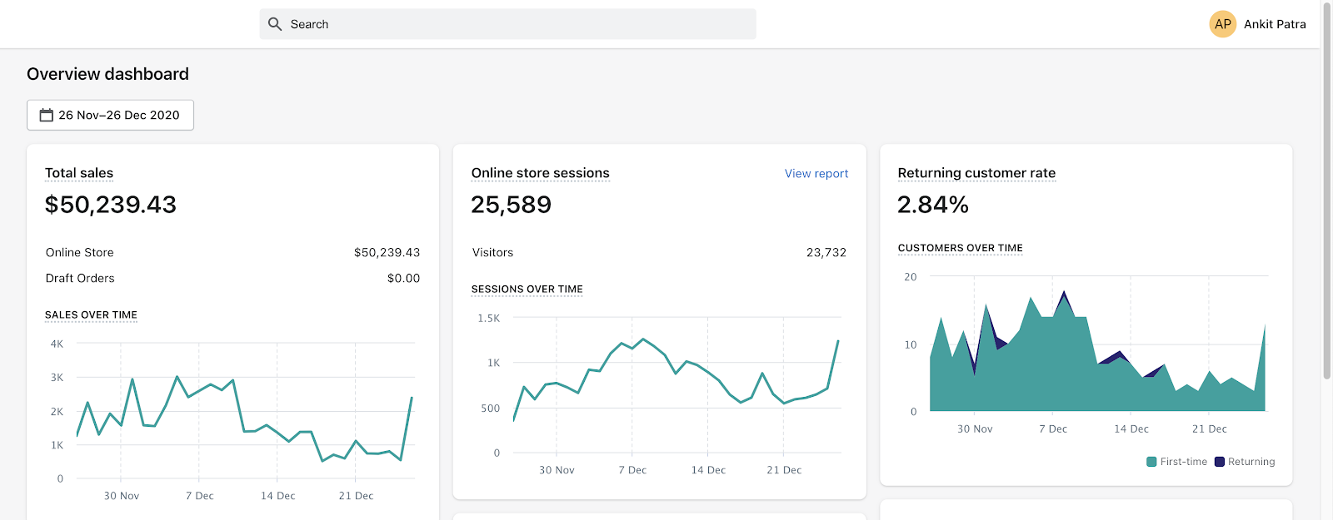This screenshot has width=1333, height=520.
Task: Click the $50,239.43 total sales figure
Action: tap(111, 205)
